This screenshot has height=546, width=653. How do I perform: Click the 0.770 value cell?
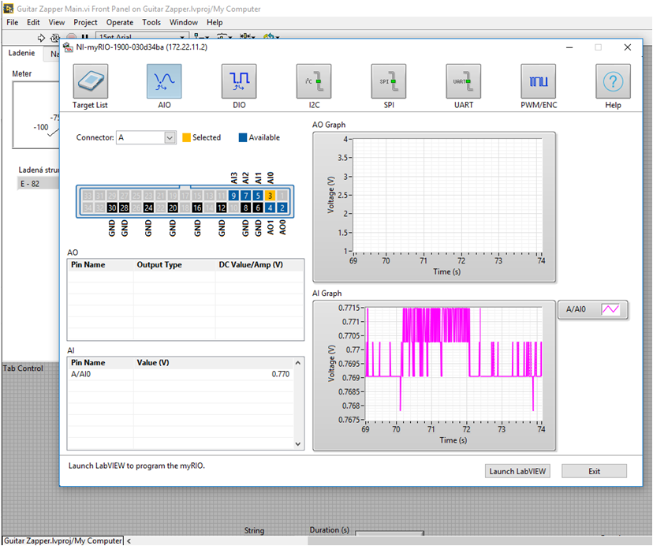[214, 374]
